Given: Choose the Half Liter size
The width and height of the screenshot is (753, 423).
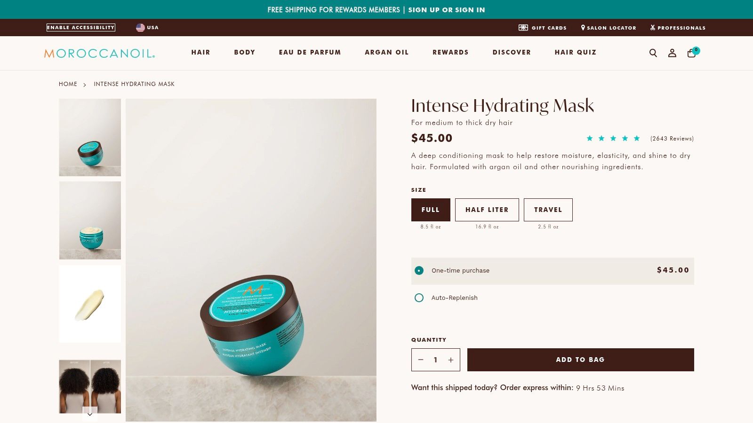Looking at the screenshot, I should coord(487,210).
